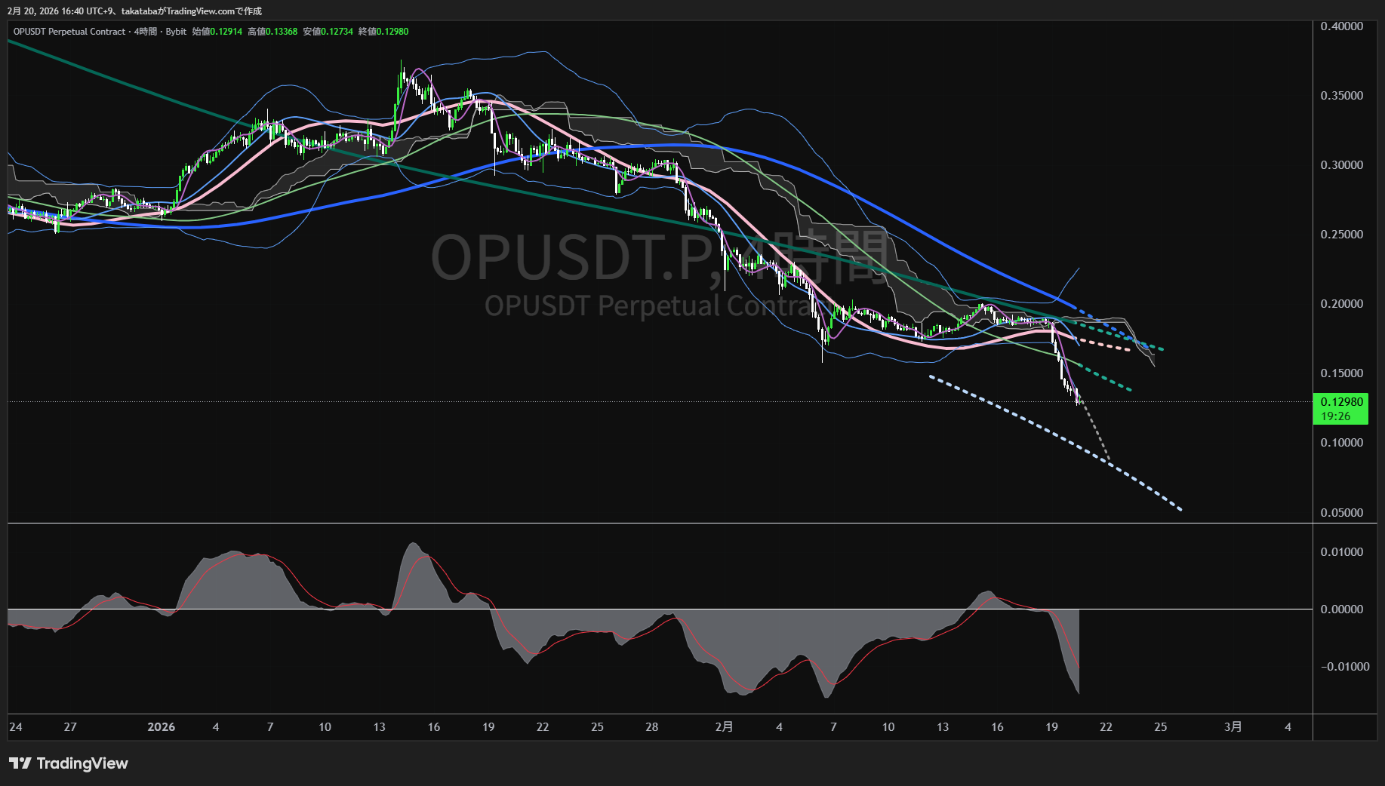Click the gray dashed price forecast line
The image size is (1385, 786).
(1096, 432)
